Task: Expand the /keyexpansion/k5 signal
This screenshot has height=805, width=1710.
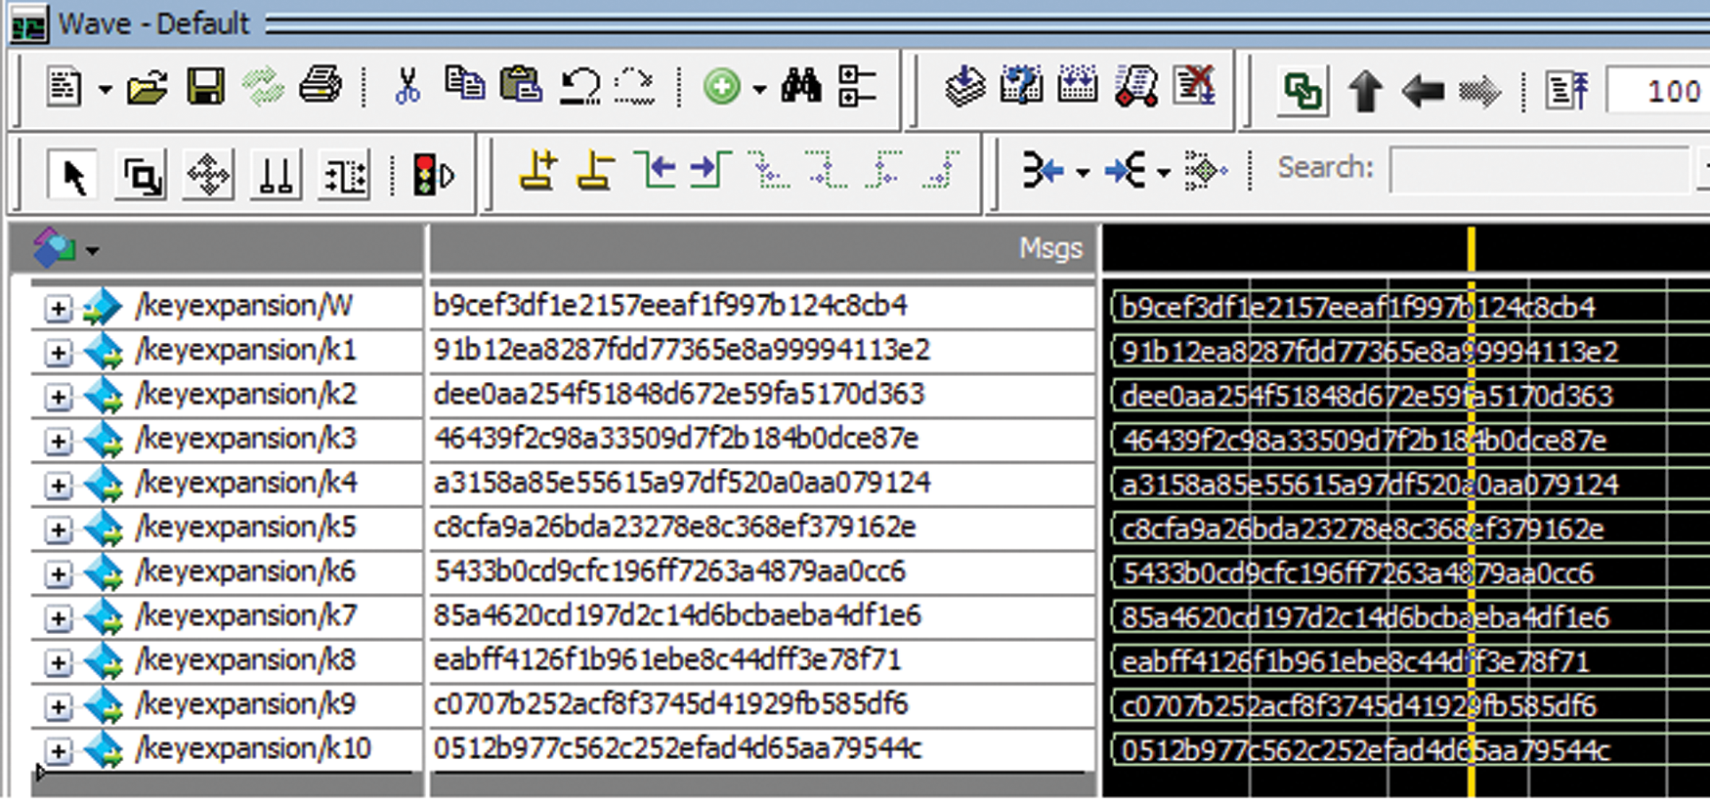Action: (x=59, y=530)
